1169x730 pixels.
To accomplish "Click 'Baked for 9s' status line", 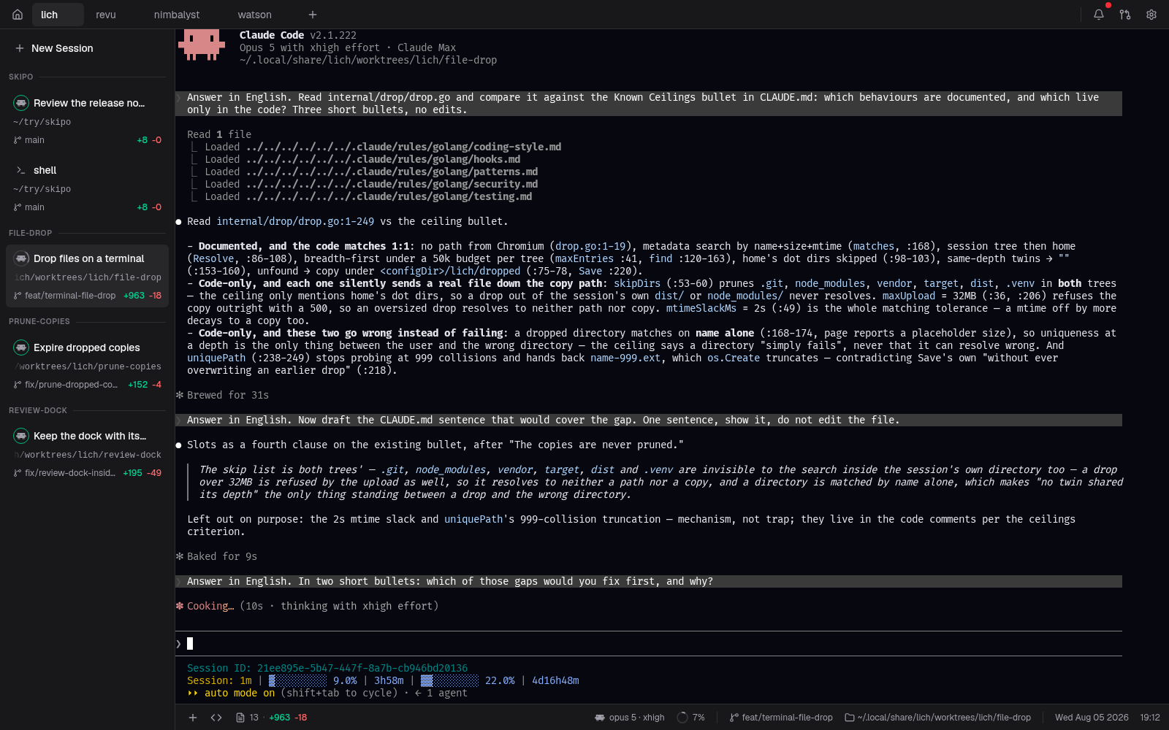I will 222,556.
